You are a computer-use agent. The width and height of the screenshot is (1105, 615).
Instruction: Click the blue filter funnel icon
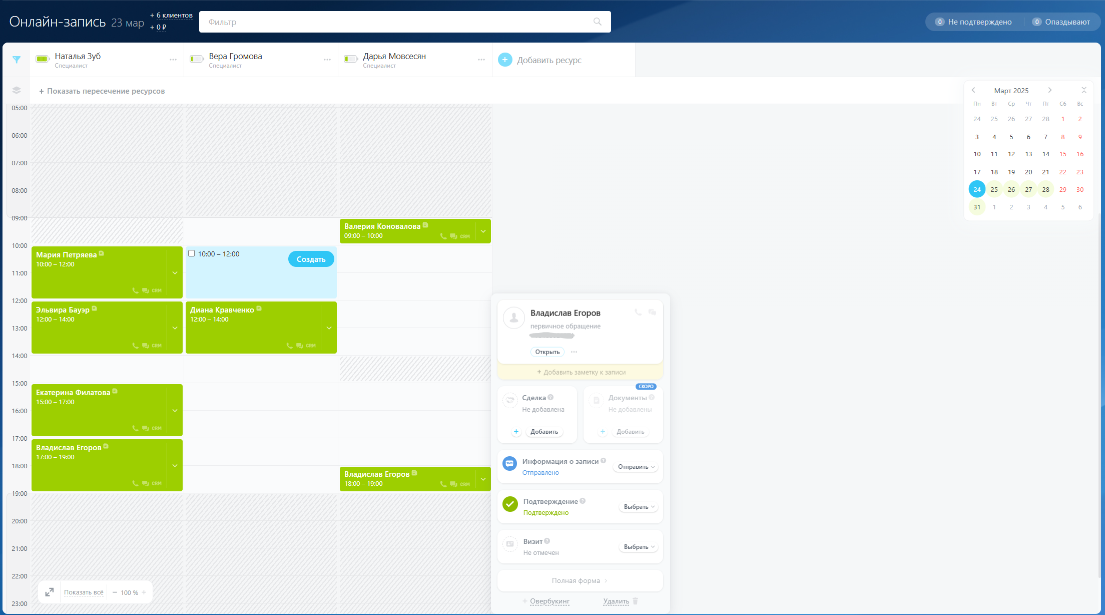[17, 60]
